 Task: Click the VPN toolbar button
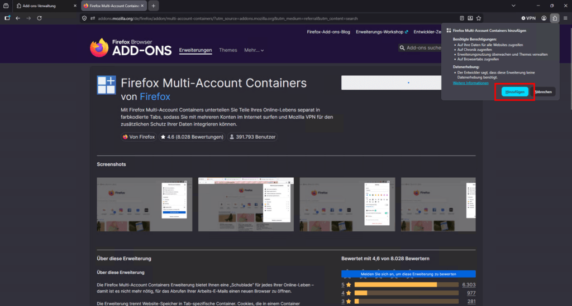tap(528, 18)
